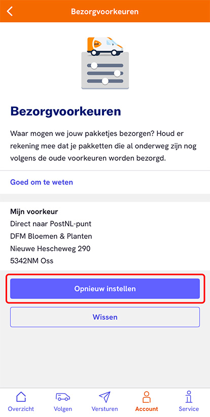Click the Wissen button

[105, 317]
